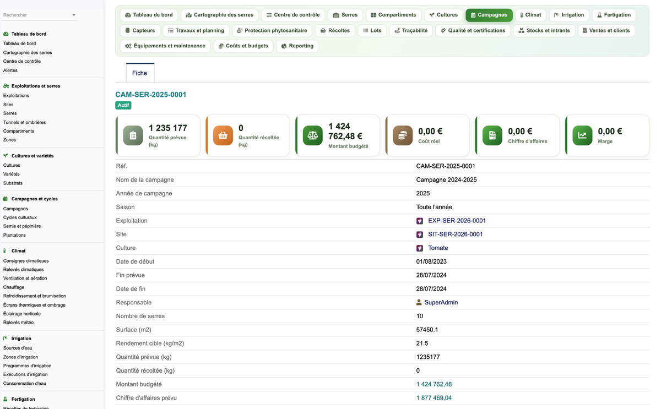The height and width of the screenshot is (409, 661).
Task: Open Variétés sidebar link
Action: click(12, 174)
